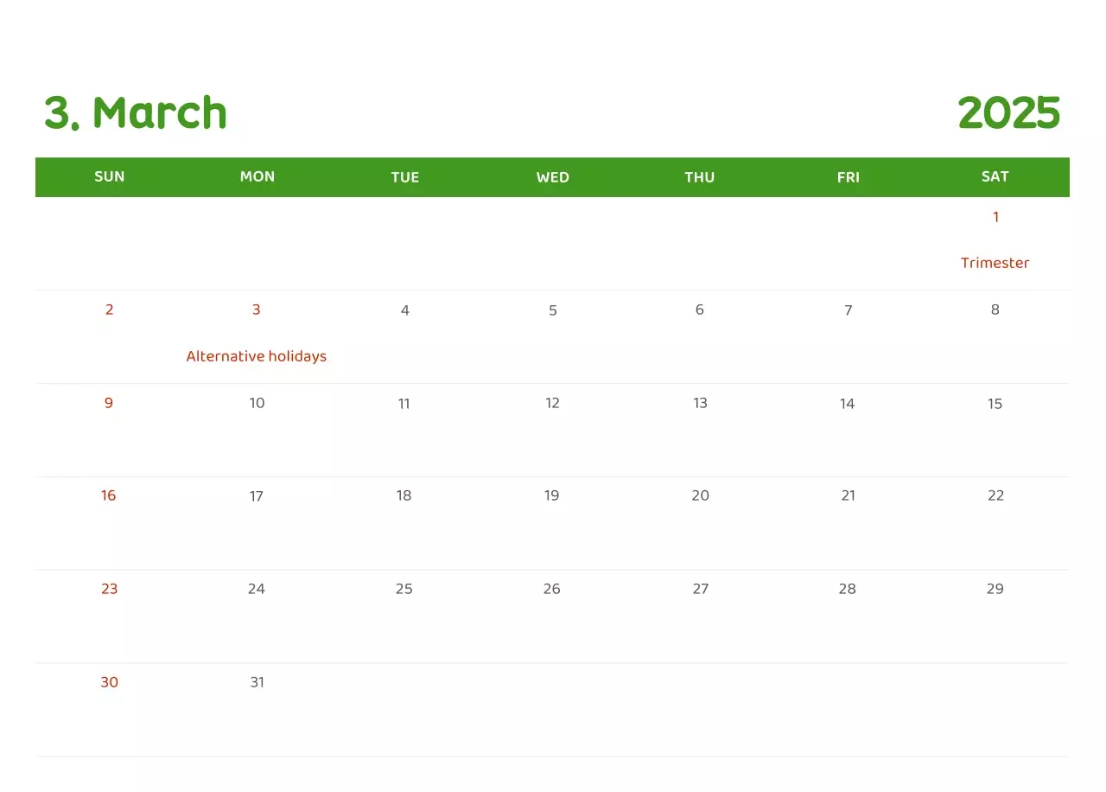
Task: Select Sunday March 9
Action: (109, 403)
